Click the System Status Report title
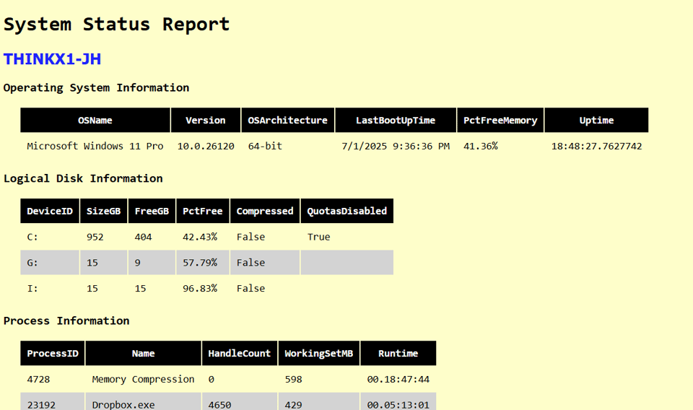 tap(116, 24)
